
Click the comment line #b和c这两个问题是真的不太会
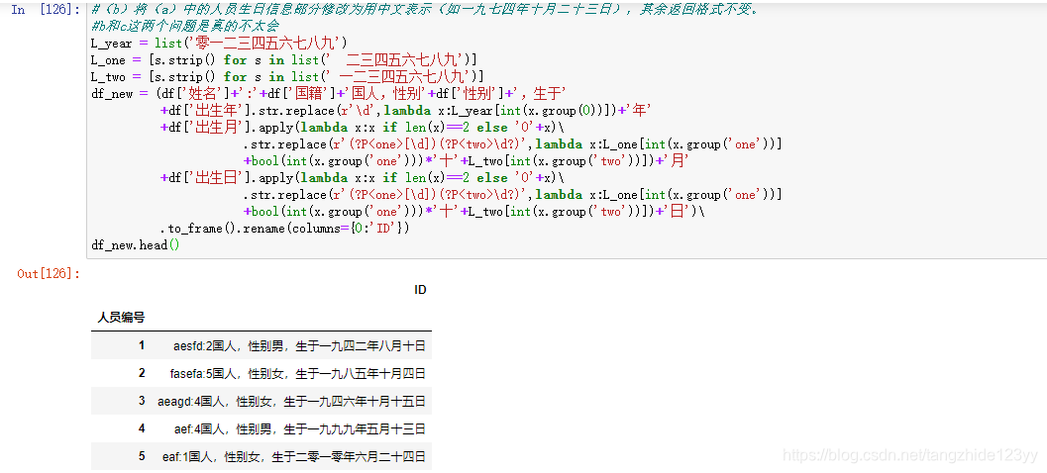tap(185, 27)
